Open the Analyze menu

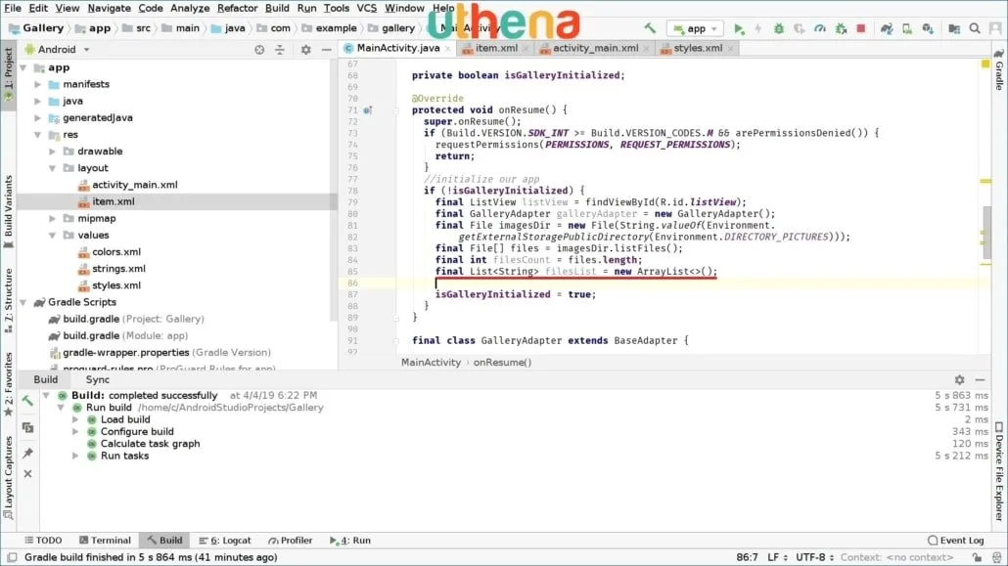[x=190, y=9]
